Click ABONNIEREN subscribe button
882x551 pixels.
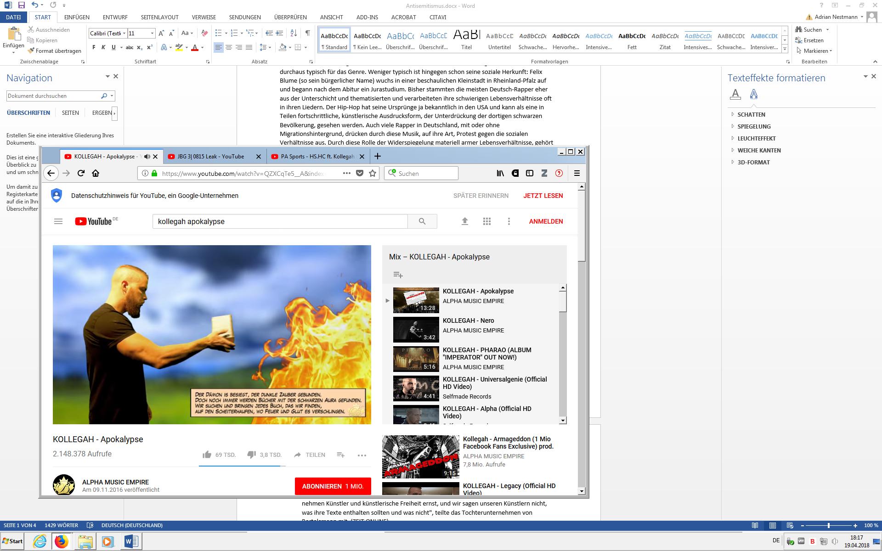click(333, 486)
